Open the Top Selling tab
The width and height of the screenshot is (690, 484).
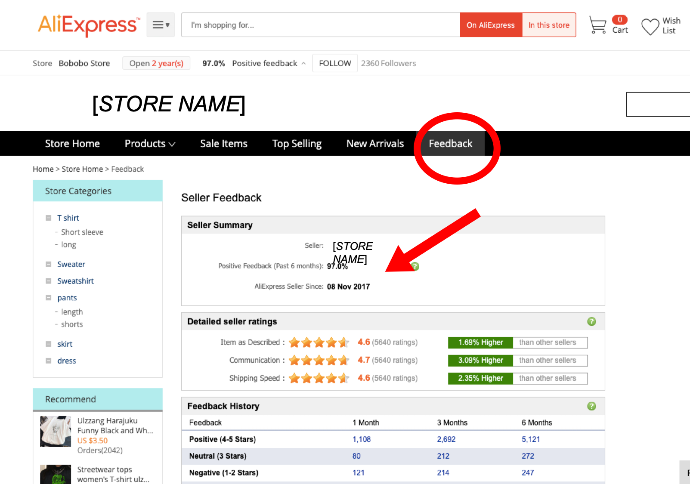coord(297,144)
